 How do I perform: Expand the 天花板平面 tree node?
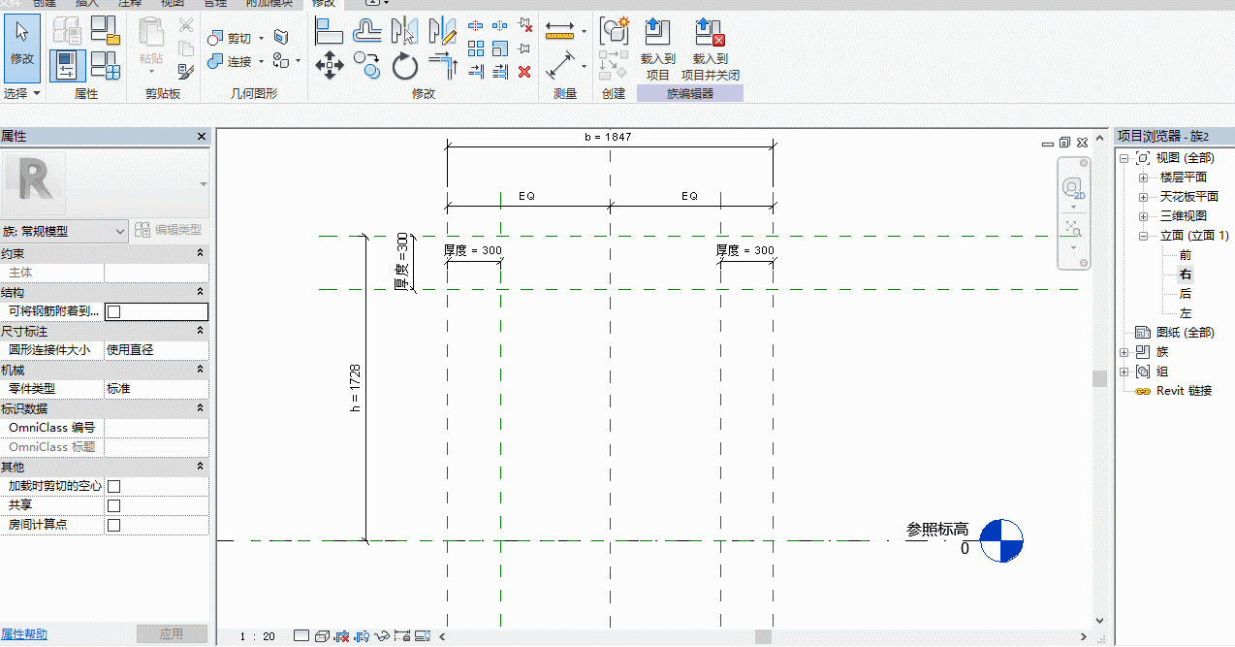coord(1143,197)
